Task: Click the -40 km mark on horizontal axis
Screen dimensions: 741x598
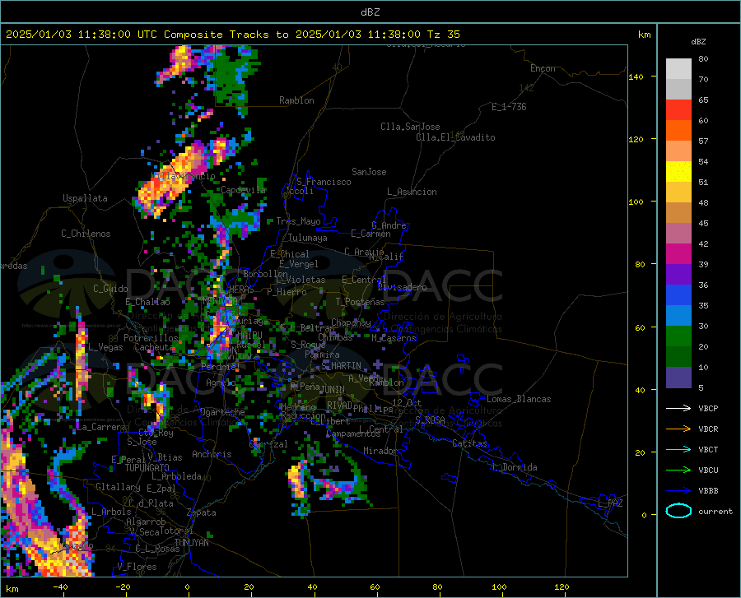Action: (60, 586)
